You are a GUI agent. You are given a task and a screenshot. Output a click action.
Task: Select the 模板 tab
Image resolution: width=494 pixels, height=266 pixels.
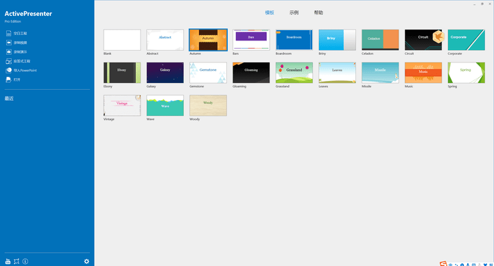click(x=270, y=12)
